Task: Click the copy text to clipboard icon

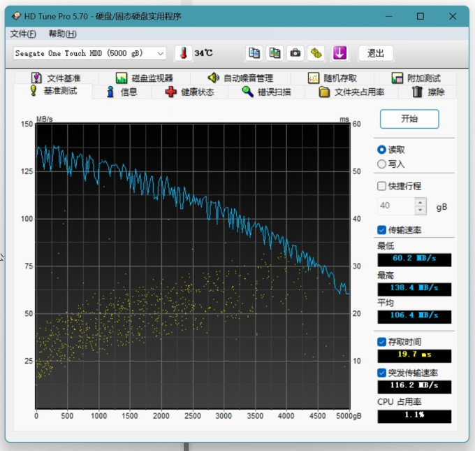Action: coord(254,53)
